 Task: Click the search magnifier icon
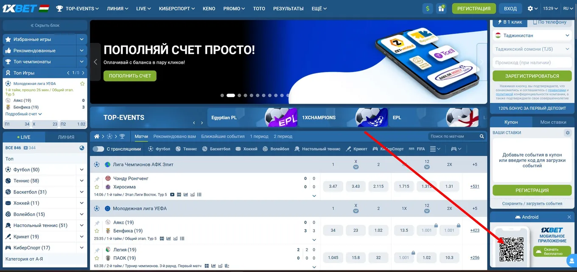[x=482, y=137]
